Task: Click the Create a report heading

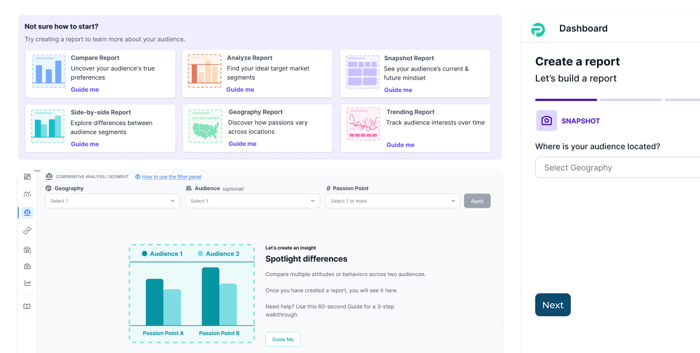Action: coord(578,62)
